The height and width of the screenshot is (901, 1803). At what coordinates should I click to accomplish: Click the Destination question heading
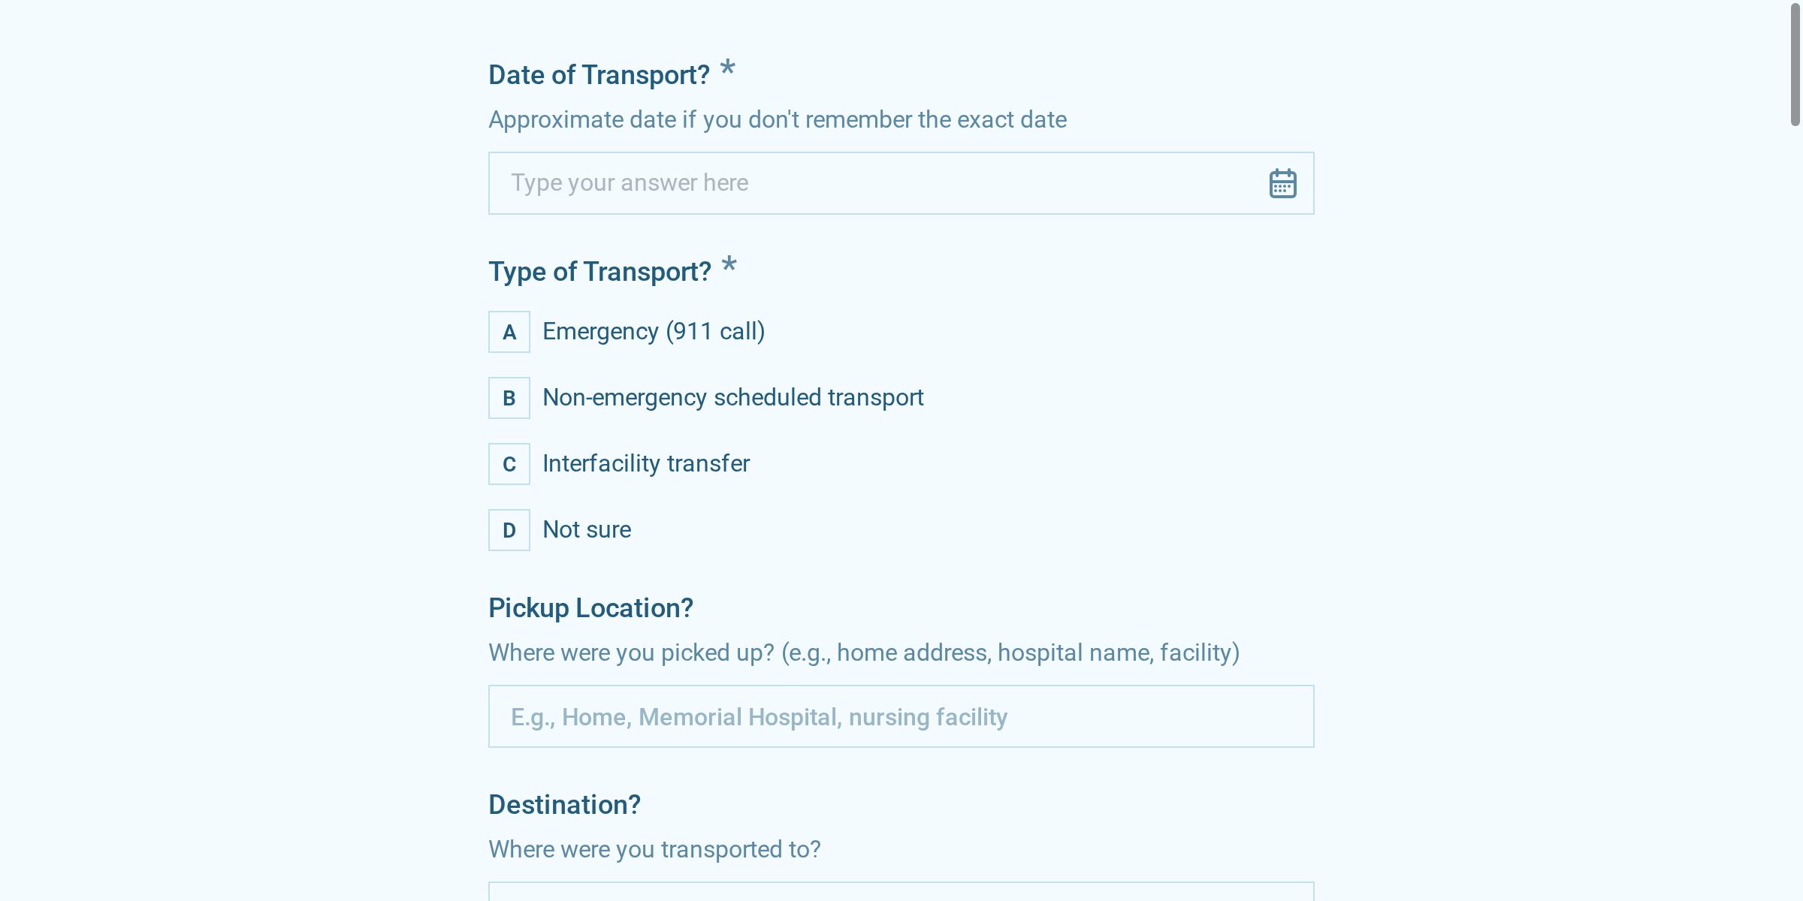tap(564, 805)
